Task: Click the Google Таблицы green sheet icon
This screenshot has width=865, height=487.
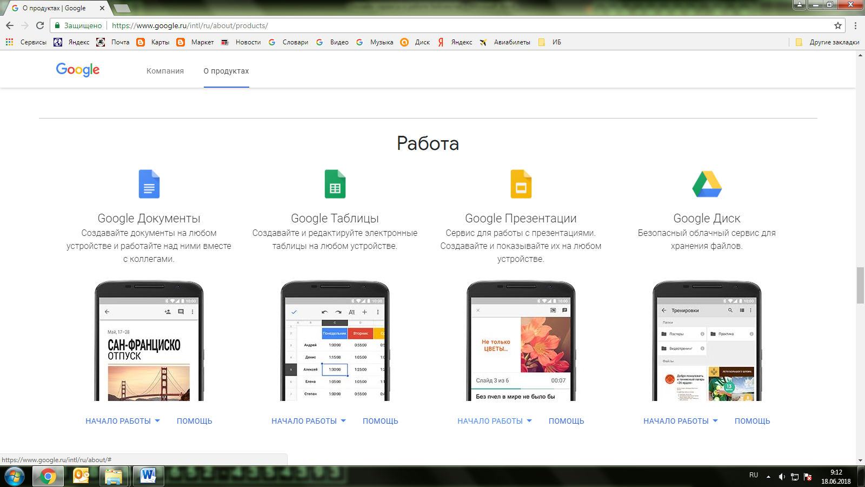Action: tap(335, 184)
